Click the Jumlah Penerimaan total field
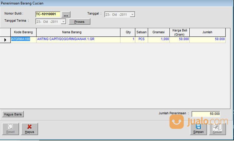The height and width of the screenshot is (141, 234). click(x=206, y=114)
